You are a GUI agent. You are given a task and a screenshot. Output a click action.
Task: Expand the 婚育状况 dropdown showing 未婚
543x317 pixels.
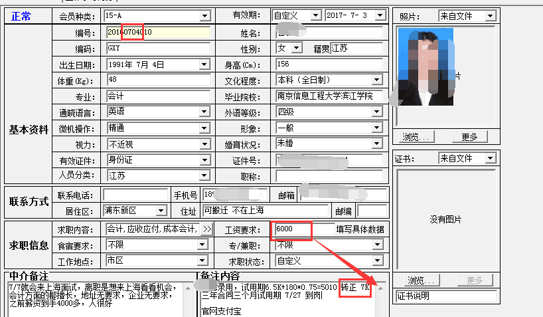coord(377,144)
